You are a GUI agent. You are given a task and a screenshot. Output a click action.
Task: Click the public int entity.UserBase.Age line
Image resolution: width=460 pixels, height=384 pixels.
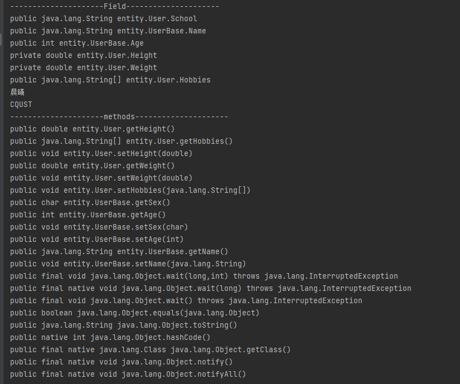pos(77,43)
